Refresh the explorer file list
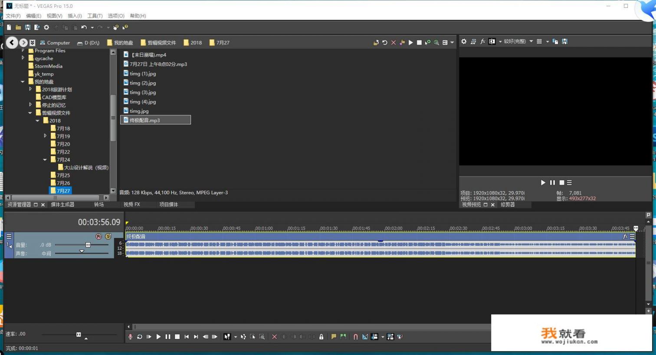Image resolution: width=656 pixels, height=355 pixels. point(385,42)
